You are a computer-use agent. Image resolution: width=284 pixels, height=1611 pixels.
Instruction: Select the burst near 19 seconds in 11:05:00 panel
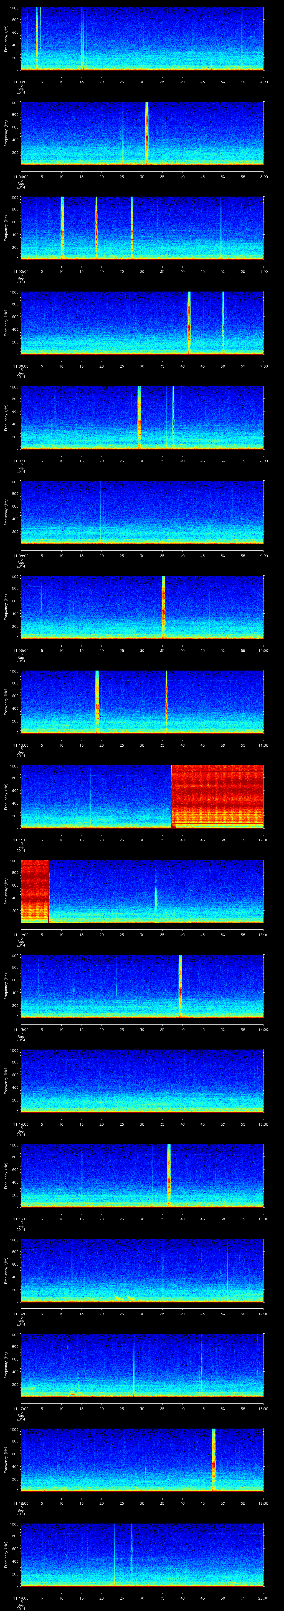coord(96,227)
